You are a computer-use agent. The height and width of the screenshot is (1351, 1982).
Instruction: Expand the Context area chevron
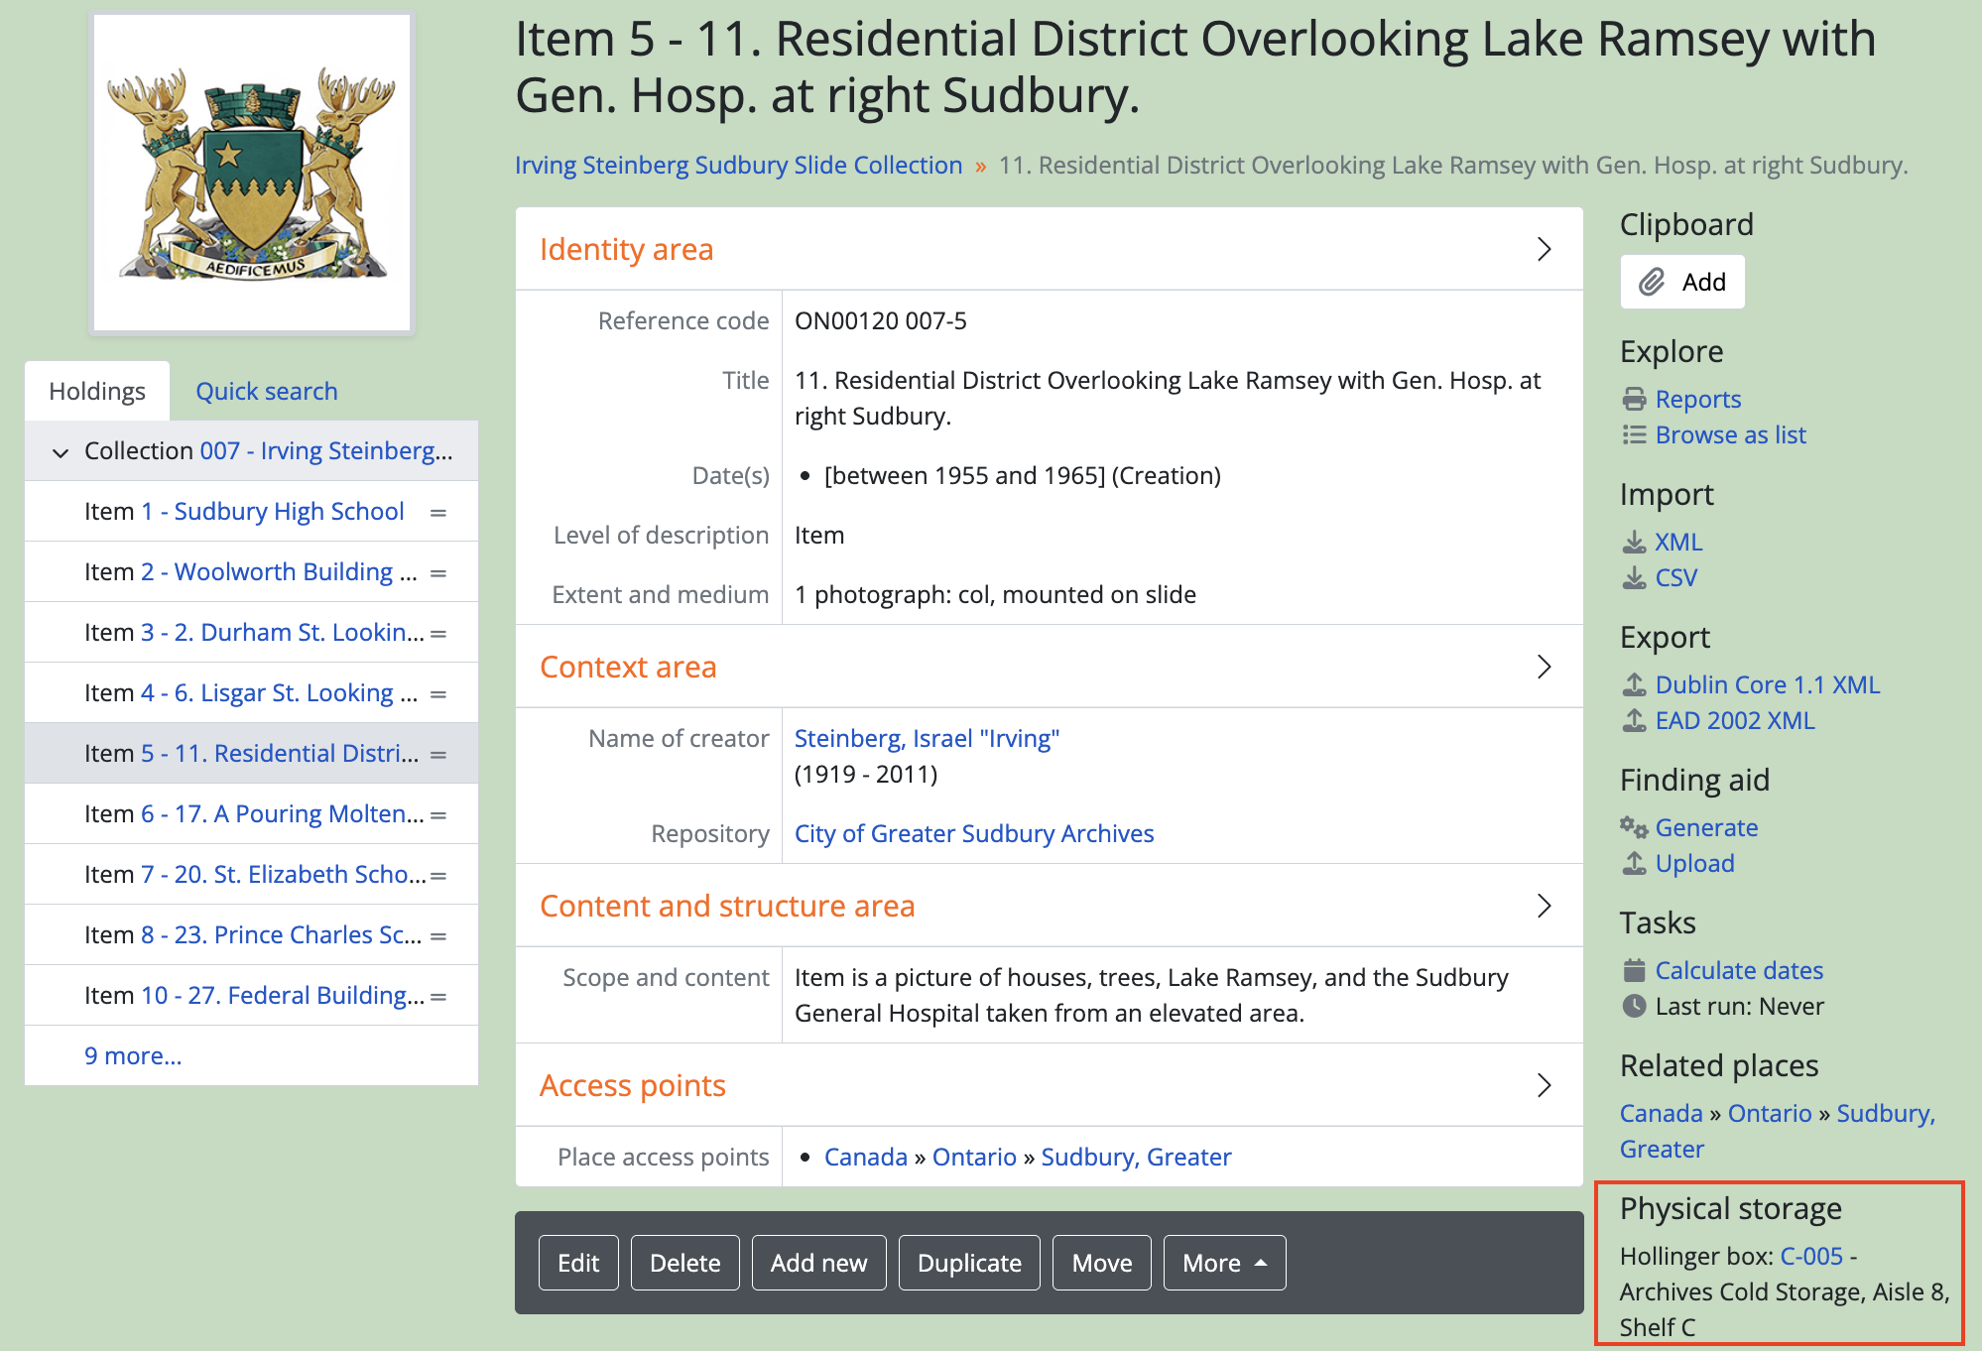[x=1544, y=667]
